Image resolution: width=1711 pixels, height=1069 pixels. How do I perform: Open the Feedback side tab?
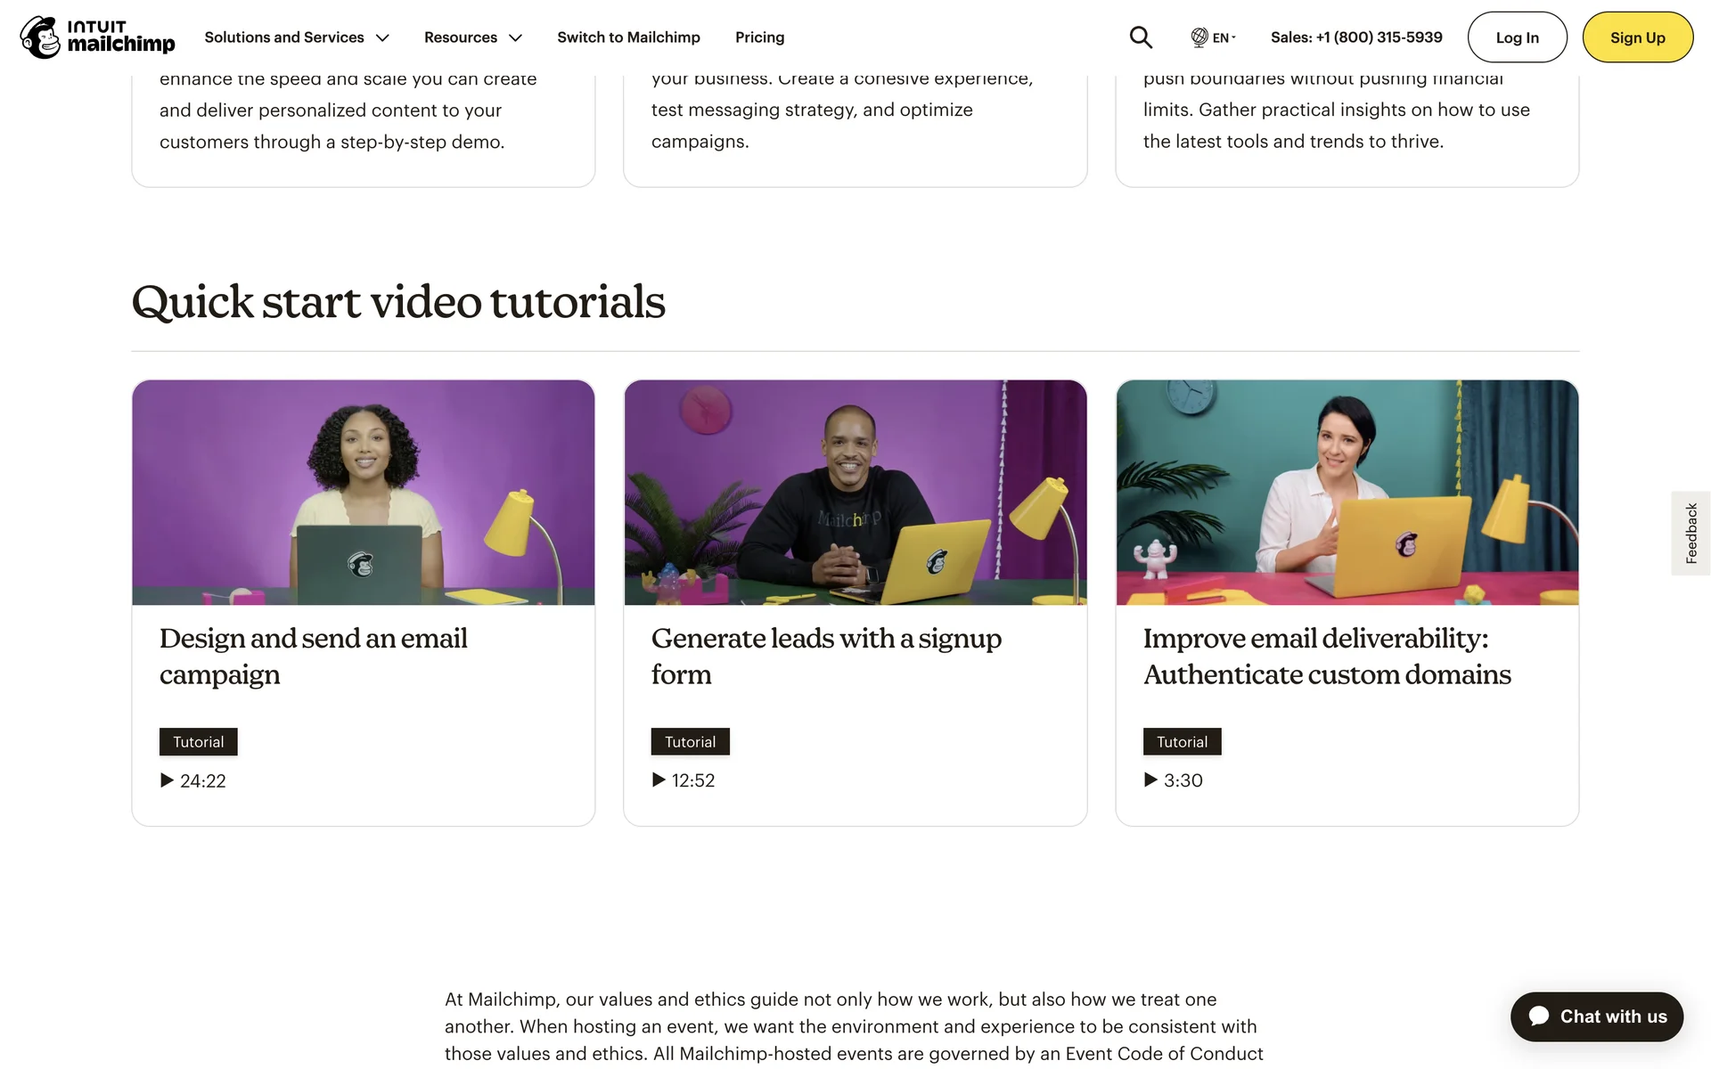[x=1691, y=533]
